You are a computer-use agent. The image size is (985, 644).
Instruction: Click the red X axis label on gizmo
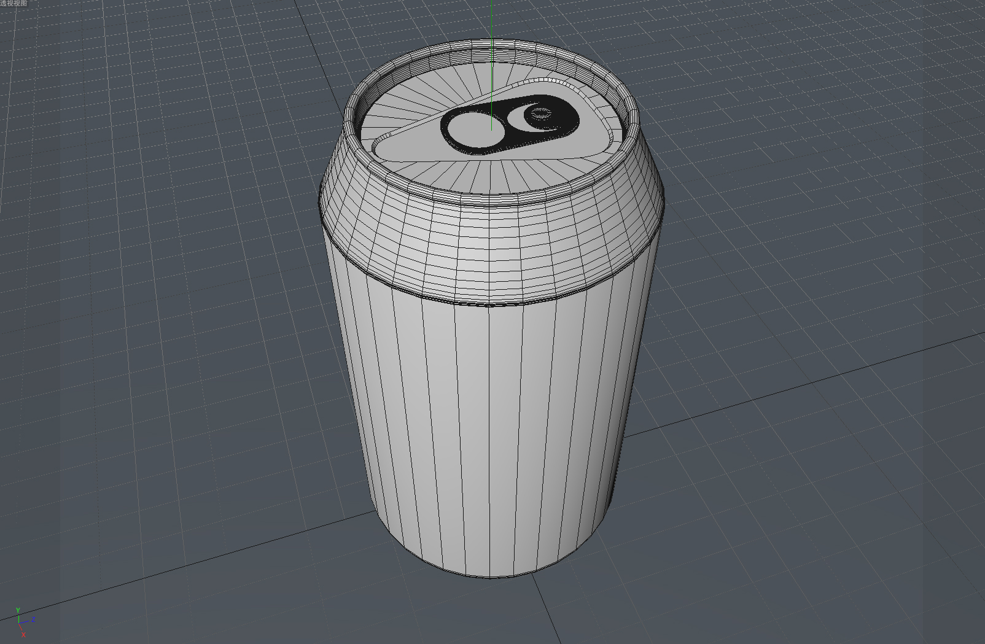[23, 635]
